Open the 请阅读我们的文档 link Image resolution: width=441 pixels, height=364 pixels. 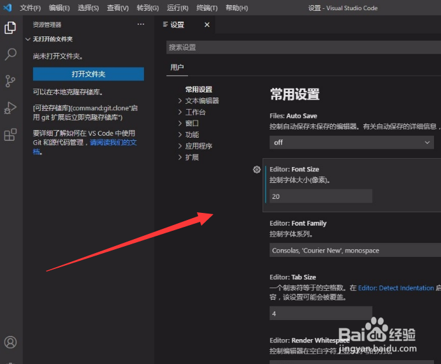click(113, 142)
